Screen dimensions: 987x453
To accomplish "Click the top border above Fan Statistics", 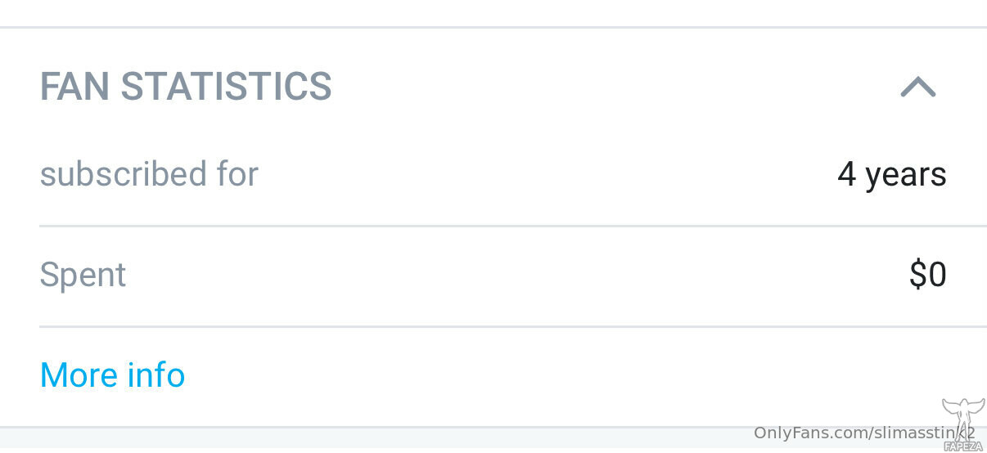I will (x=493, y=28).
